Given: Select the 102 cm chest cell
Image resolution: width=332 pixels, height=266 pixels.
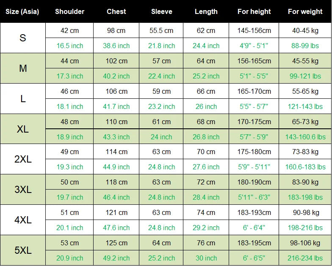Looking at the screenshot, I should [x=116, y=61].
